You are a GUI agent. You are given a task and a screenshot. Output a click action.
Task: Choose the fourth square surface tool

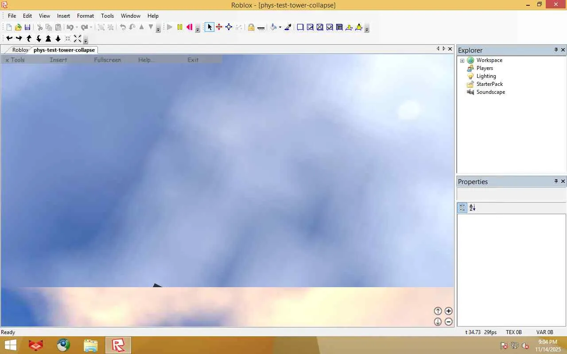tap(330, 27)
